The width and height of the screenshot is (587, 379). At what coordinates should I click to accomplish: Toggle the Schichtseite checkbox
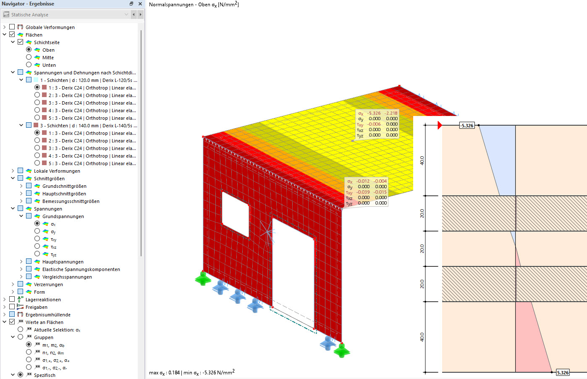tap(20, 42)
